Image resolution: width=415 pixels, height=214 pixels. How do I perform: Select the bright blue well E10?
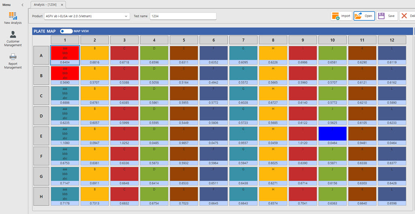click(x=332, y=134)
